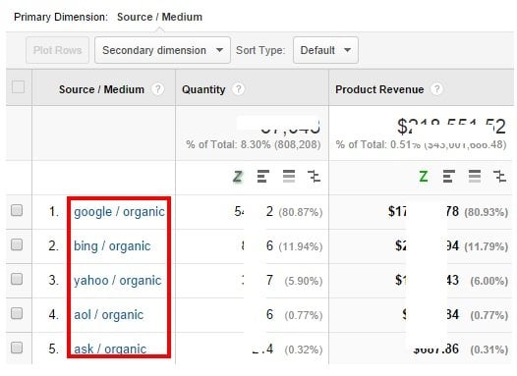Open the bing / organic link
This screenshot has width=517, height=376.
pyautogui.click(x=112, y=246)
